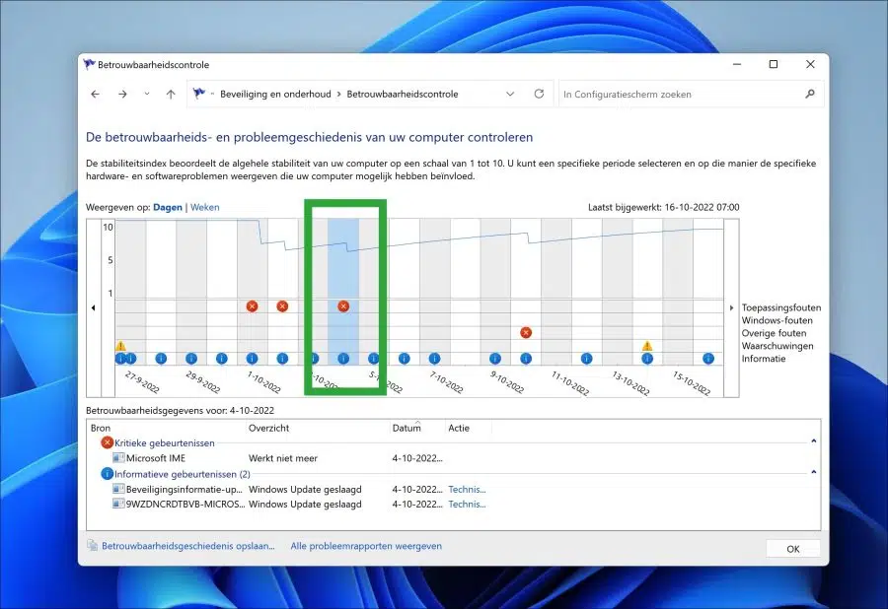Select the information icon for 6-10-2022

click(404, 359)
